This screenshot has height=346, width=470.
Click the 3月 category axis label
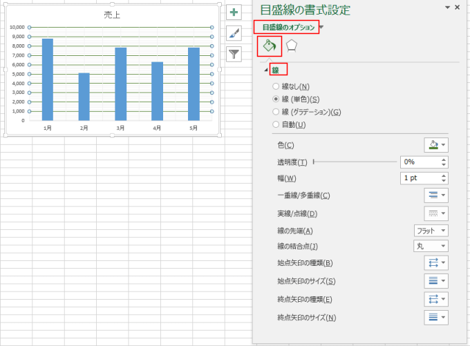(120, 128)
